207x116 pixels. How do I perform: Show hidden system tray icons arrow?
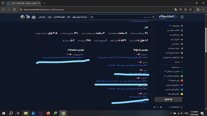[171, 113]
